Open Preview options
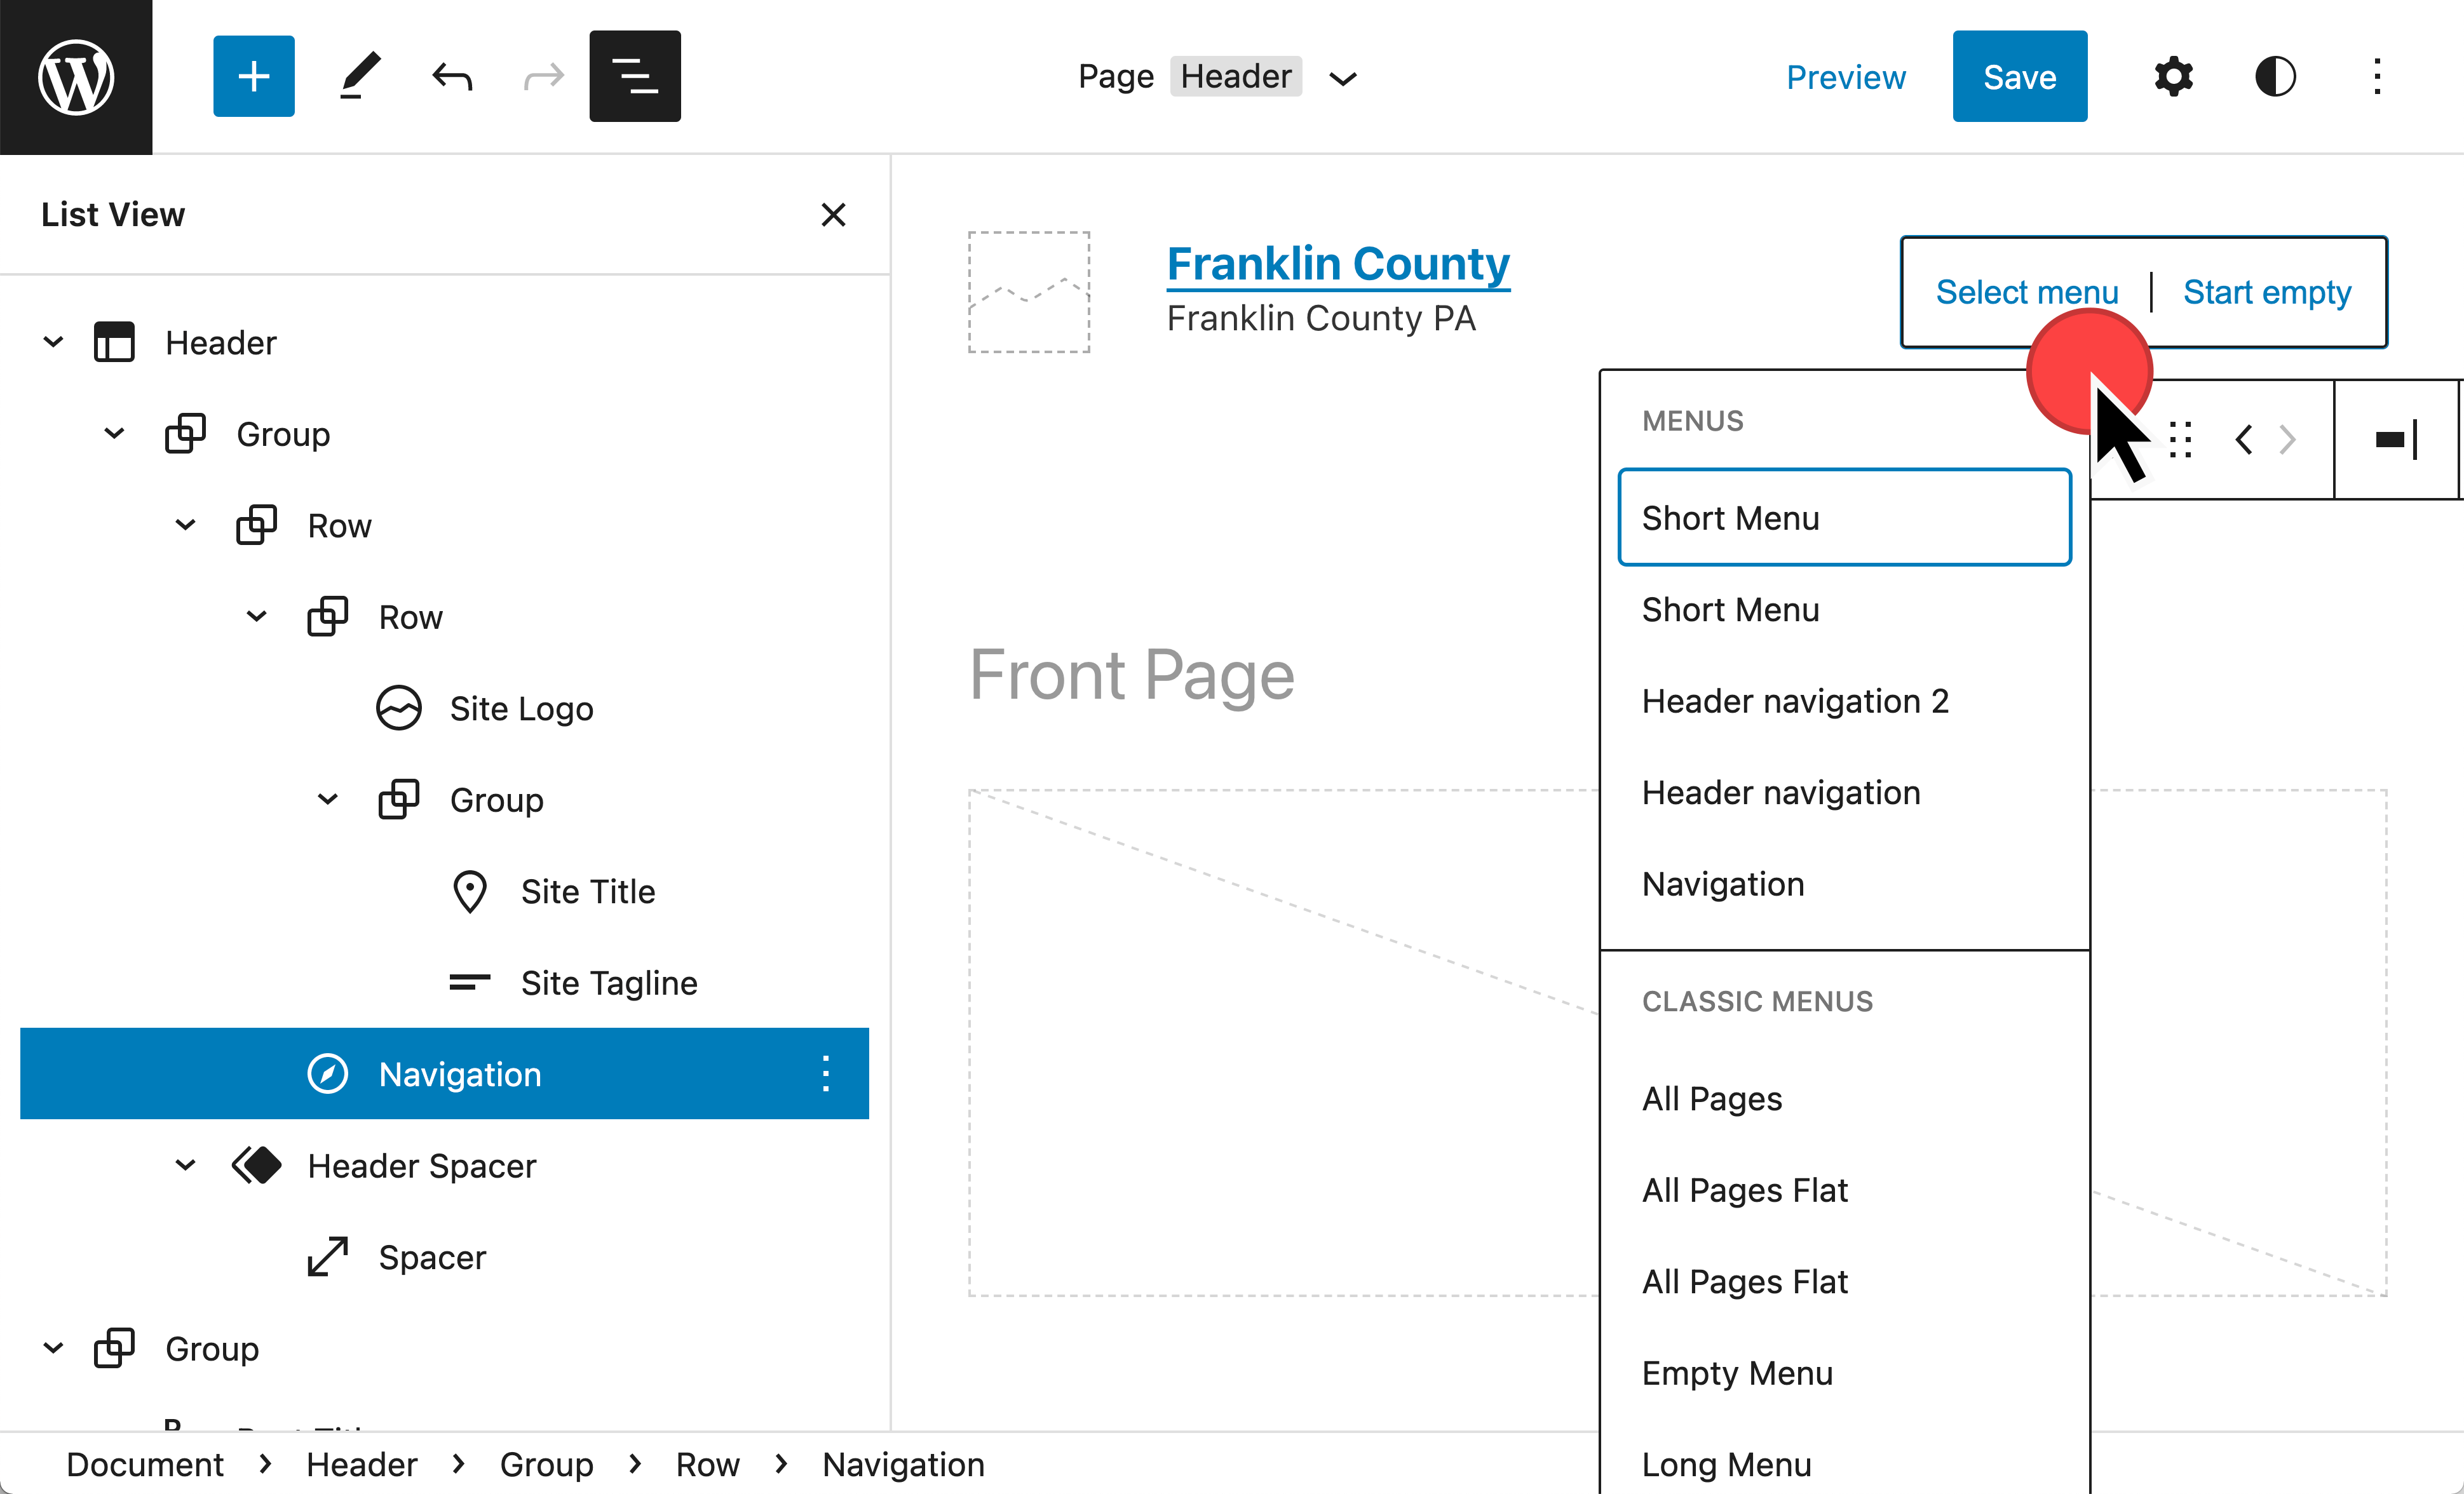 pyautogui.click(x=1845, y=77)
